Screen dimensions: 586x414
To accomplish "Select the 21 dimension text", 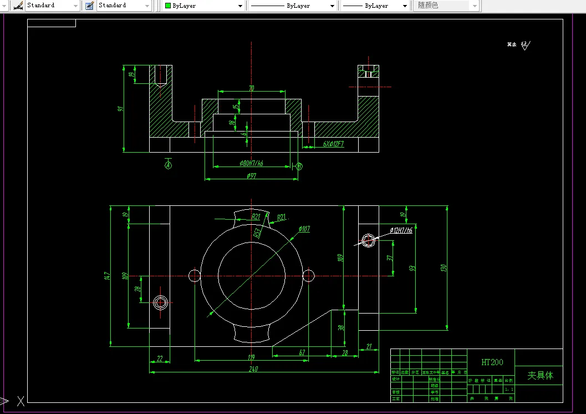I will pos(369,346).
